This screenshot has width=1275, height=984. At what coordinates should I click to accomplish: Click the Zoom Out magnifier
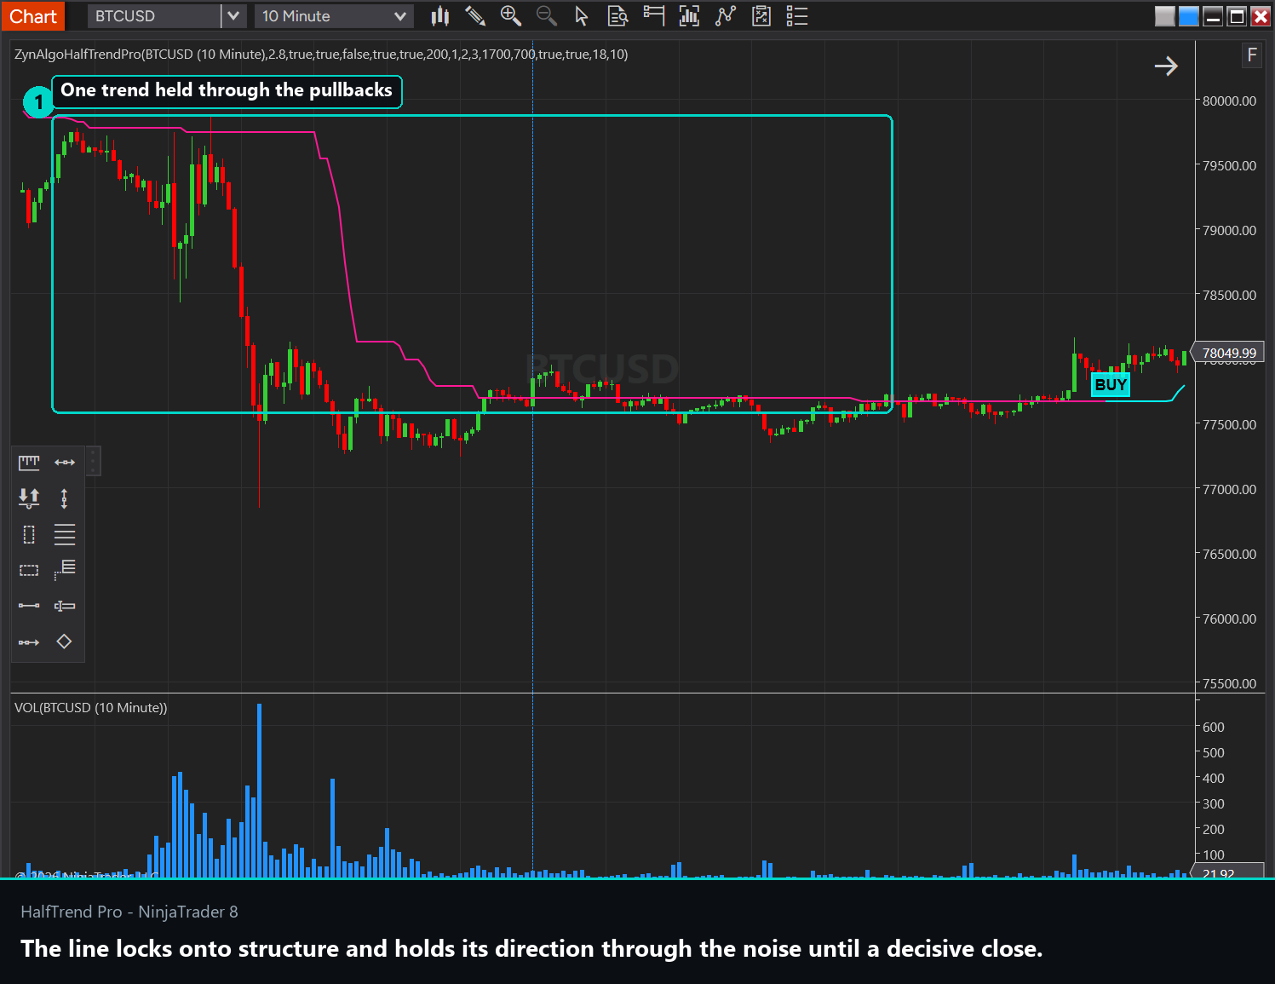pos(547,16)
